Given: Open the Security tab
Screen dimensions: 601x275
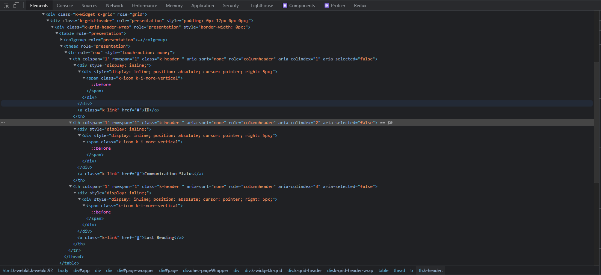Looking at the screenshot, I should click(231, 6).
